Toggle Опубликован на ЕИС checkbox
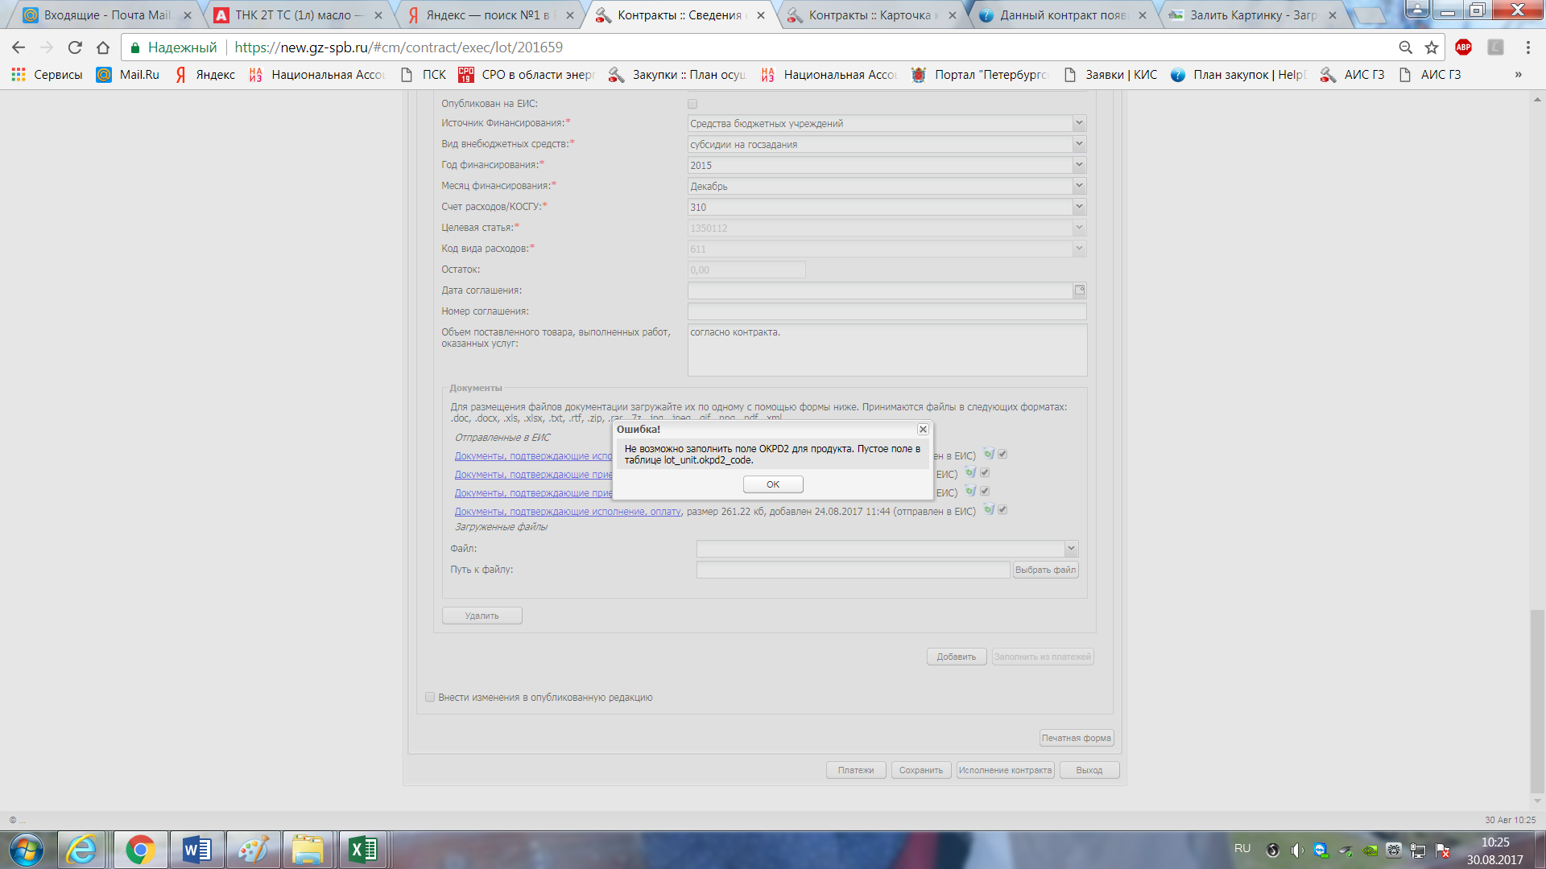The height and width of the screenshot is (869, 1546). [692, 104]
